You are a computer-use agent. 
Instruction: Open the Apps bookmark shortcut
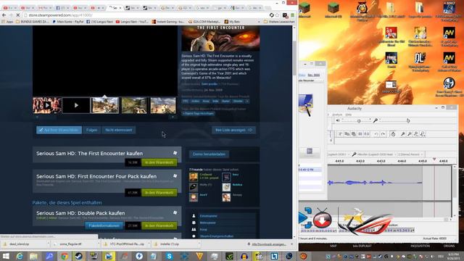[x=7, y=22]
